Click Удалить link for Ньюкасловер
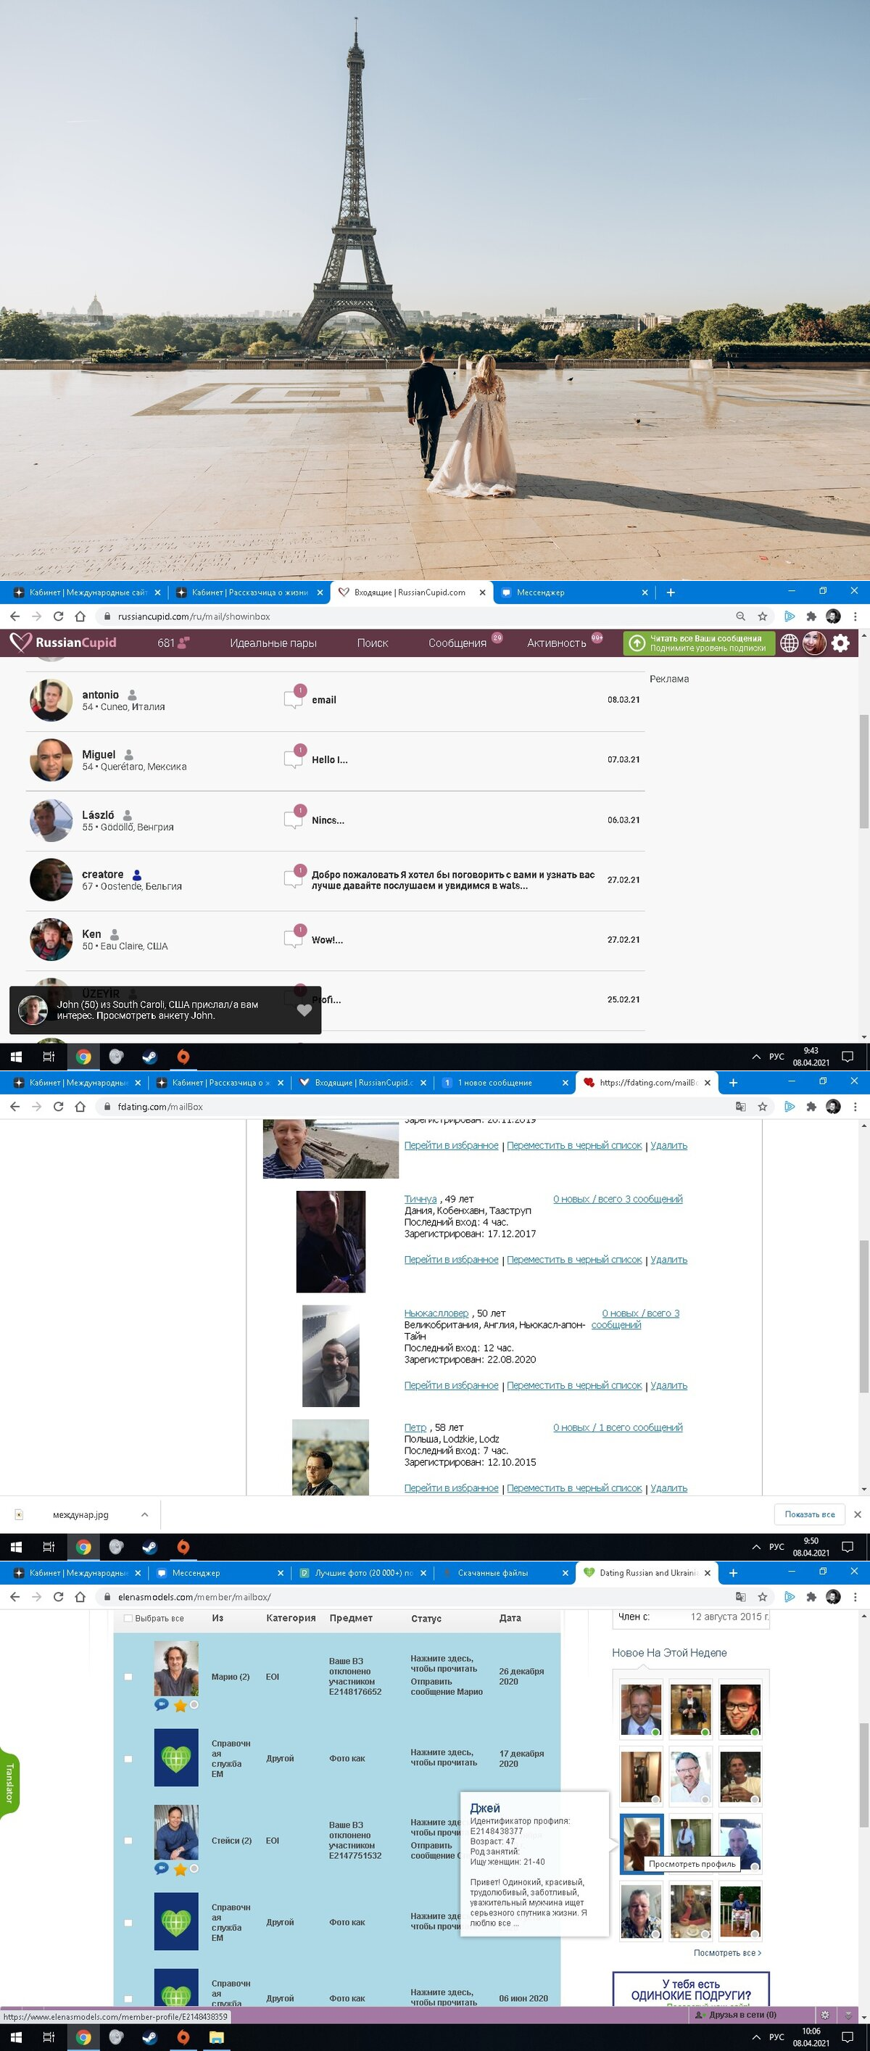This screenshot has width=870, height=2051. point(668,1385)
